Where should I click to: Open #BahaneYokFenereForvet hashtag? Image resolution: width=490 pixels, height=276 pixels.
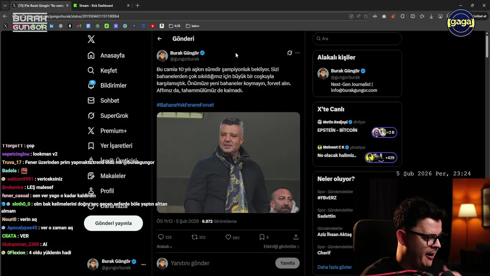tap(185, 105)
